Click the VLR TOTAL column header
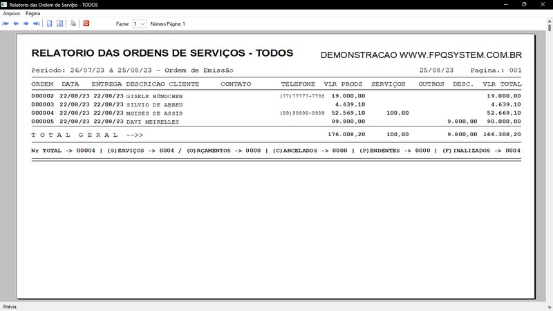Image resolution: width=553 pixels, height=311 pixels. click(503, 84)
